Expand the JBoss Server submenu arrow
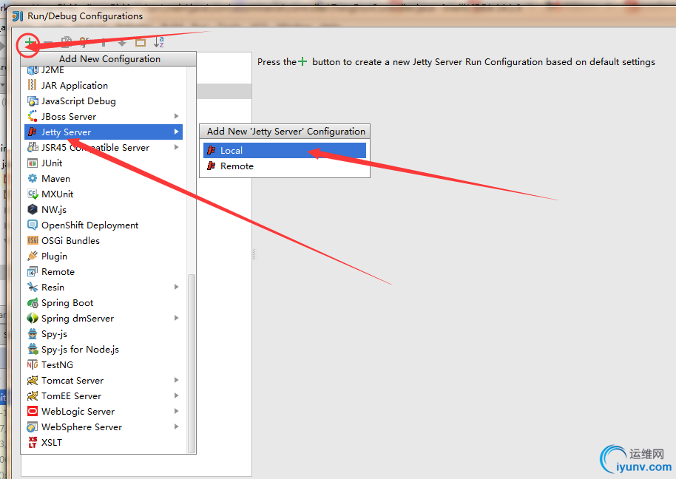 [x=176, y=116]
